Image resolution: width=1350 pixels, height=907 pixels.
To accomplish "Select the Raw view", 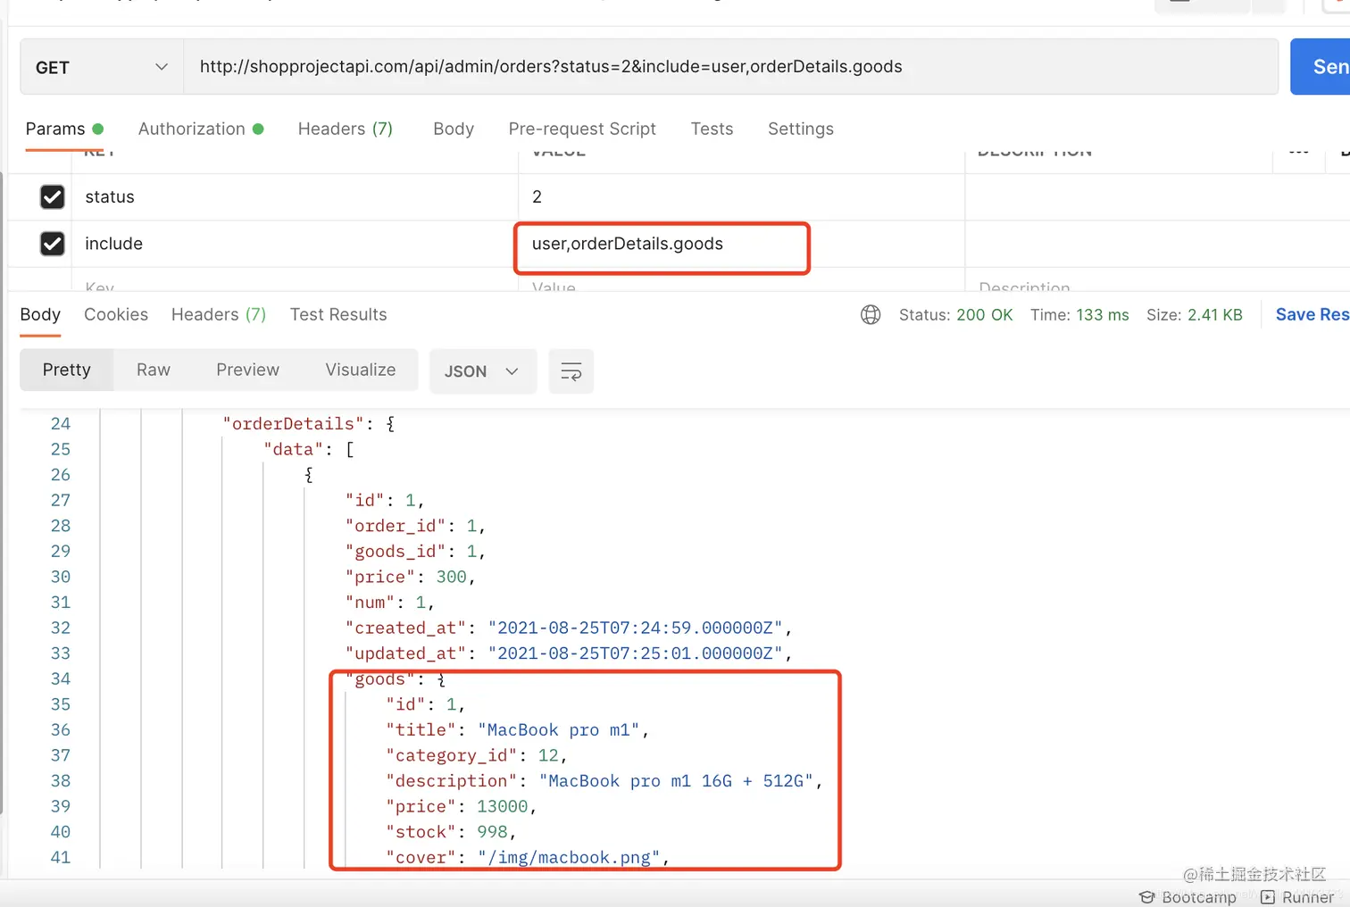I will [x=154, y=370].
